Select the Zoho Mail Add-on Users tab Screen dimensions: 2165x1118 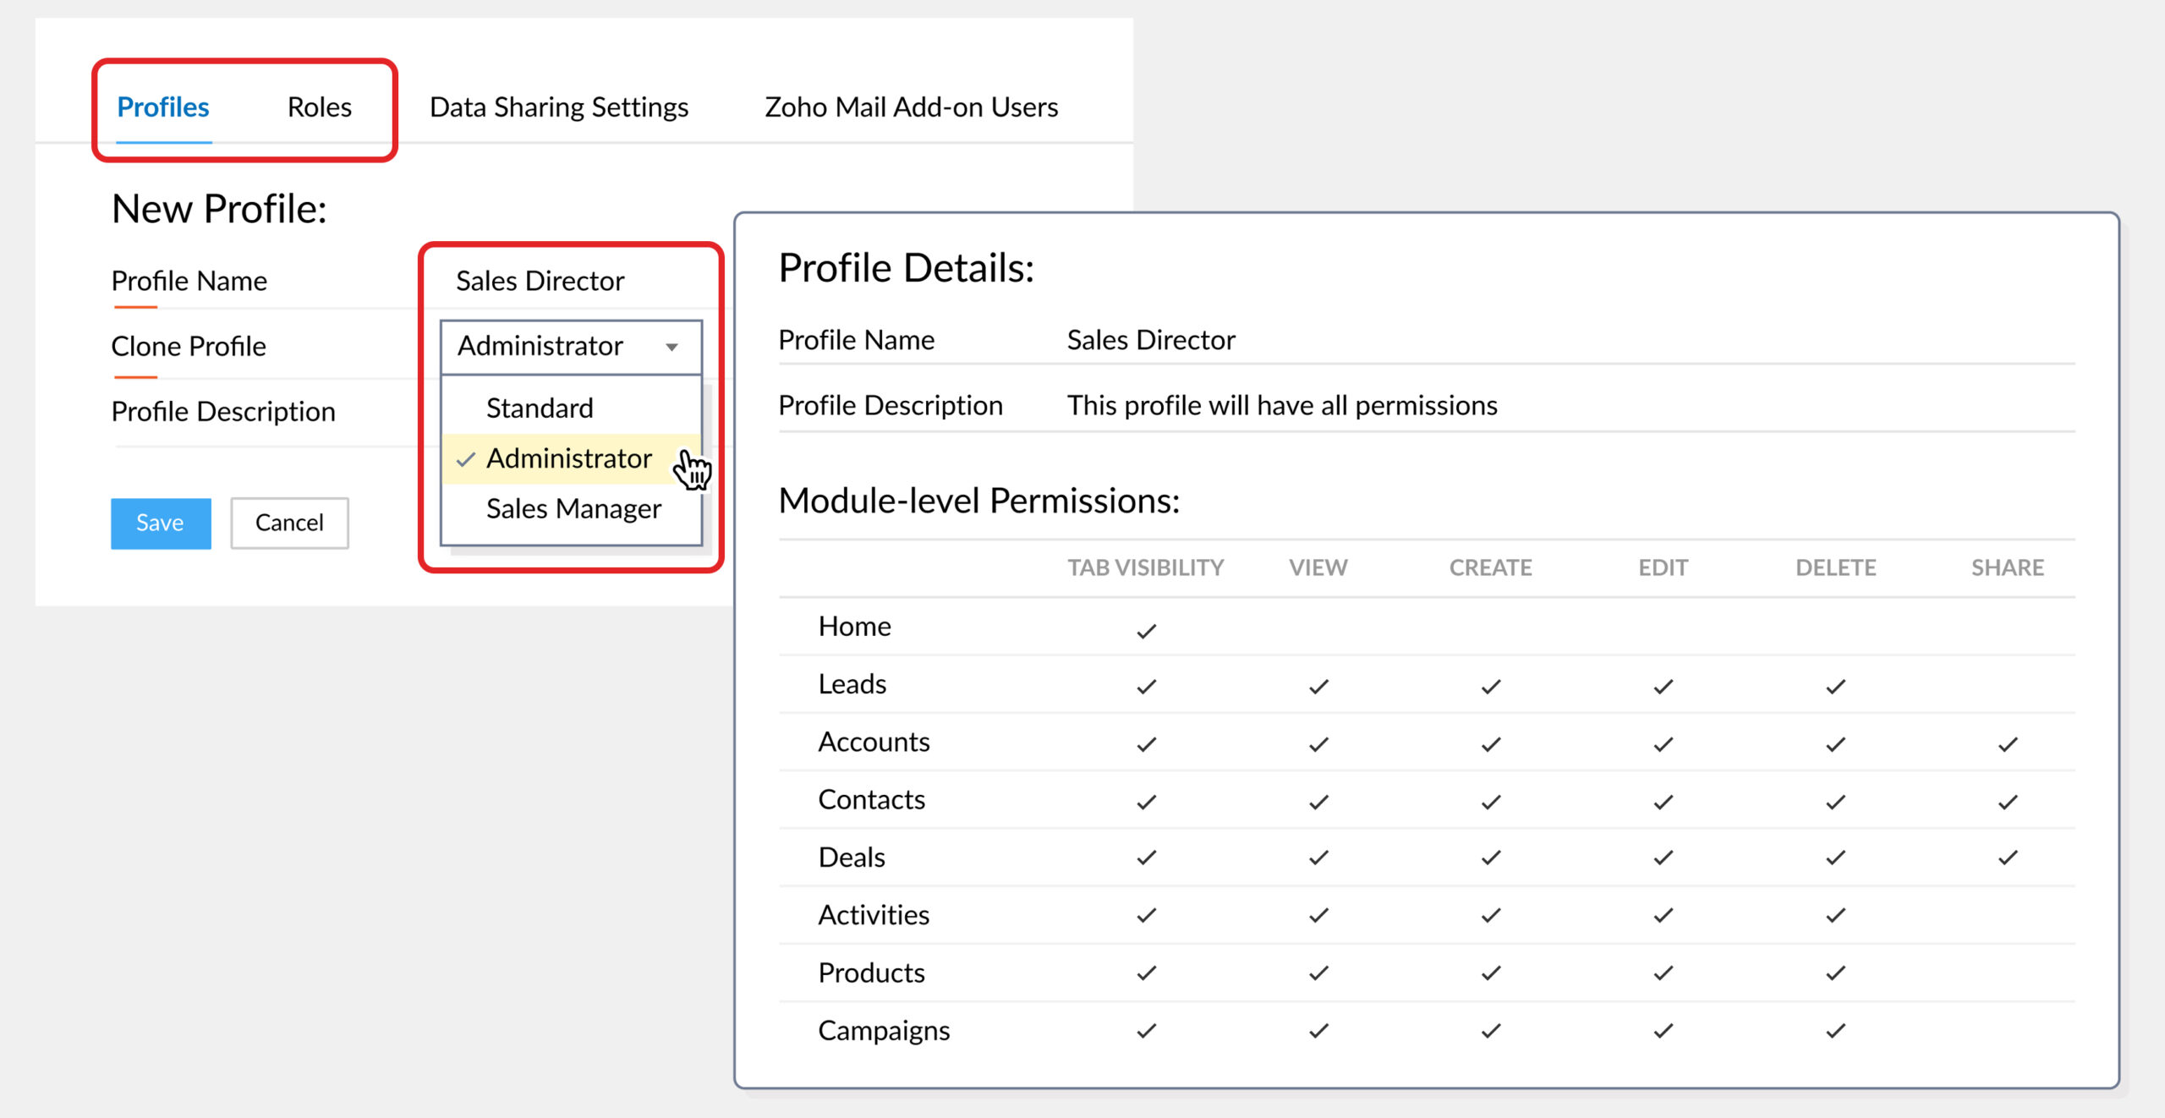(x=912, y=107)
